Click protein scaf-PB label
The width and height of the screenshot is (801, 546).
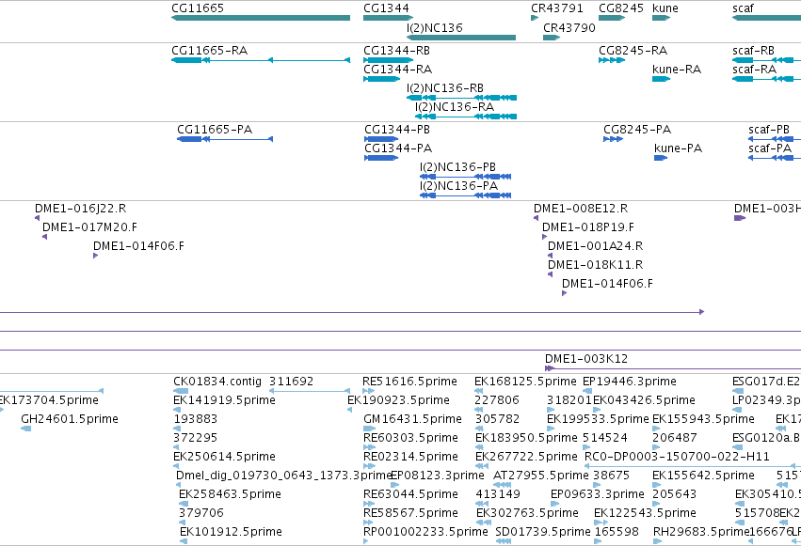click(769, 130)
